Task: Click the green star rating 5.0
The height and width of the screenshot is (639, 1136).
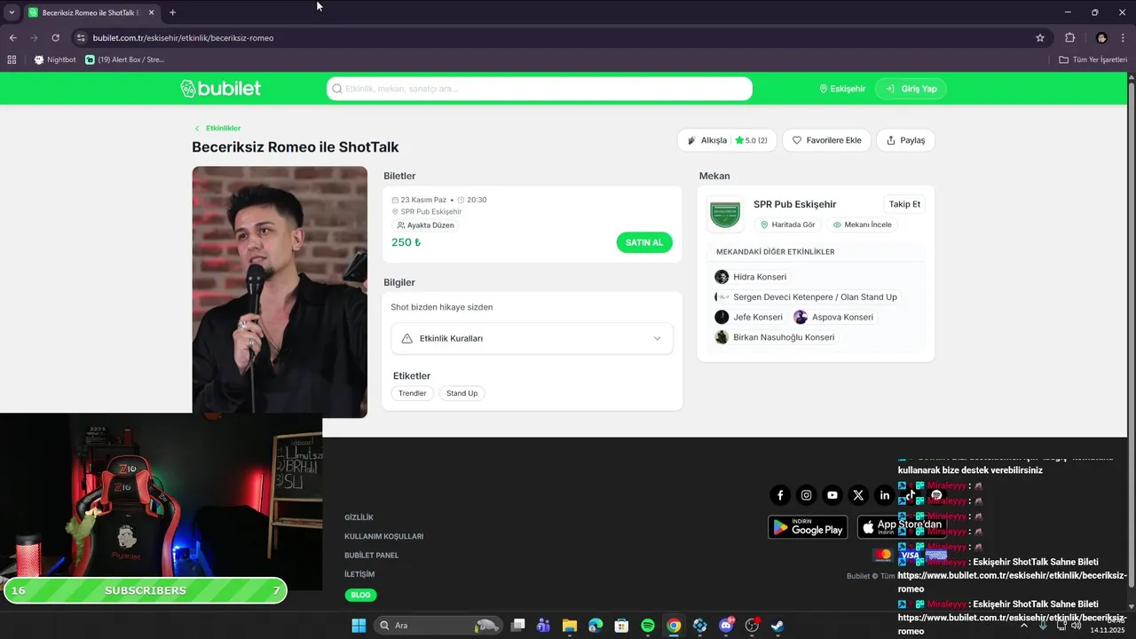Action: [x=751, y=140]
